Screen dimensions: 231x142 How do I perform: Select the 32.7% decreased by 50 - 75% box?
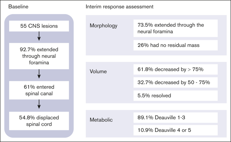pyautogui.click(x=176, y=82)
